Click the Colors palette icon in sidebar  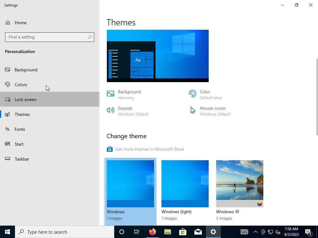pyautogui.click(x=7, y=84)
